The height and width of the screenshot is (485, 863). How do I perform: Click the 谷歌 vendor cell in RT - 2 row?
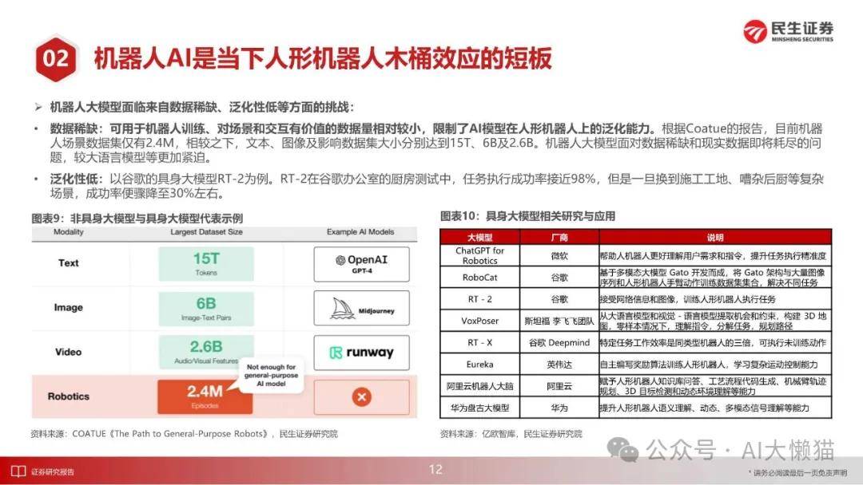(559, 299)
